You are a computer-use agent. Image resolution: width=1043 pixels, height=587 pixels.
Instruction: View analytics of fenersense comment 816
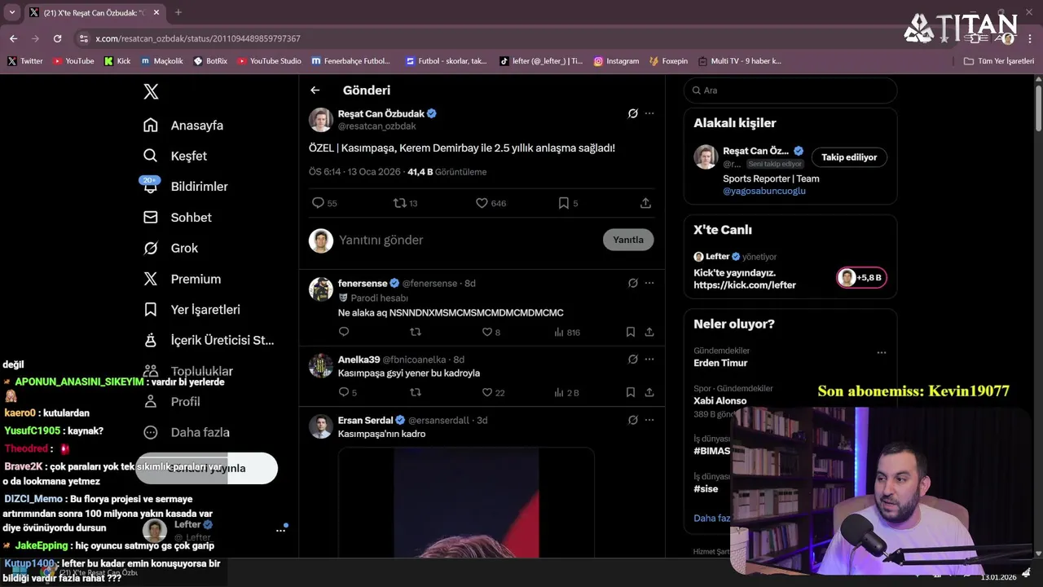pos(567,332)
